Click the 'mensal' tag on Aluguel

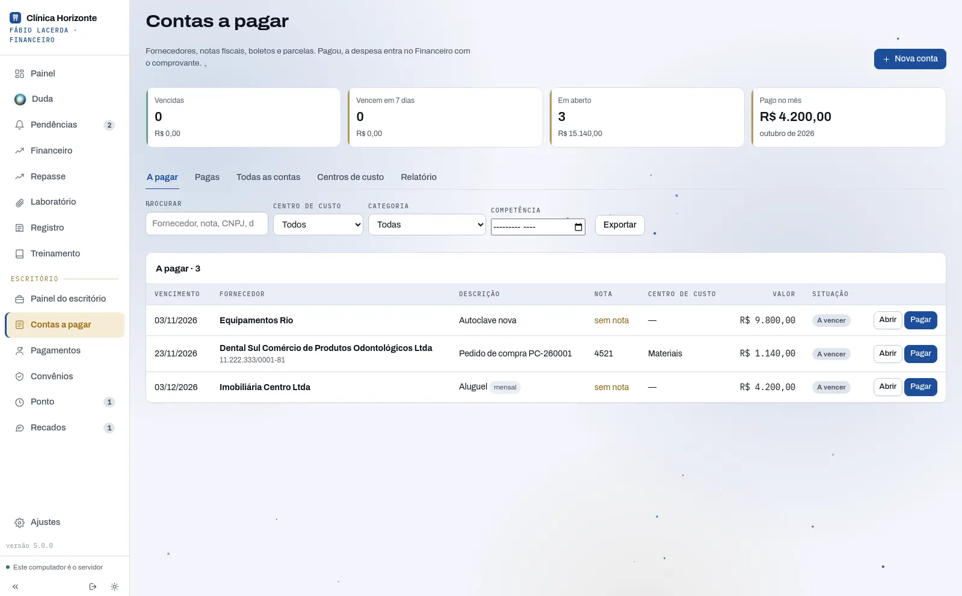[x=505, y=388]
